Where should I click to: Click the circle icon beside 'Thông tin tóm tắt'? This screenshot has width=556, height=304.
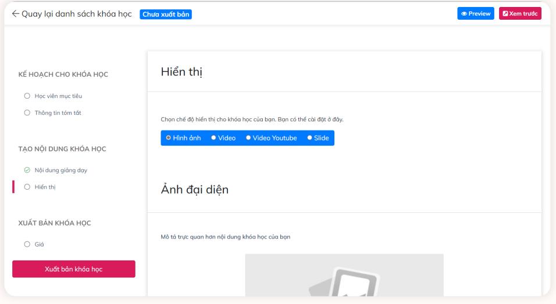click(x=27, y=113)
